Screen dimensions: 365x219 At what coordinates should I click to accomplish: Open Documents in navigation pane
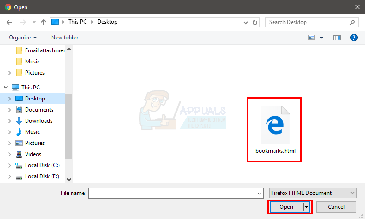pyautogui.click(x=35, y=110)
